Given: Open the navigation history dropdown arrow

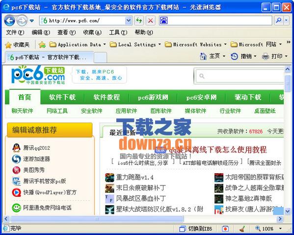Looking at the screenshot, I should pos(32,21).
